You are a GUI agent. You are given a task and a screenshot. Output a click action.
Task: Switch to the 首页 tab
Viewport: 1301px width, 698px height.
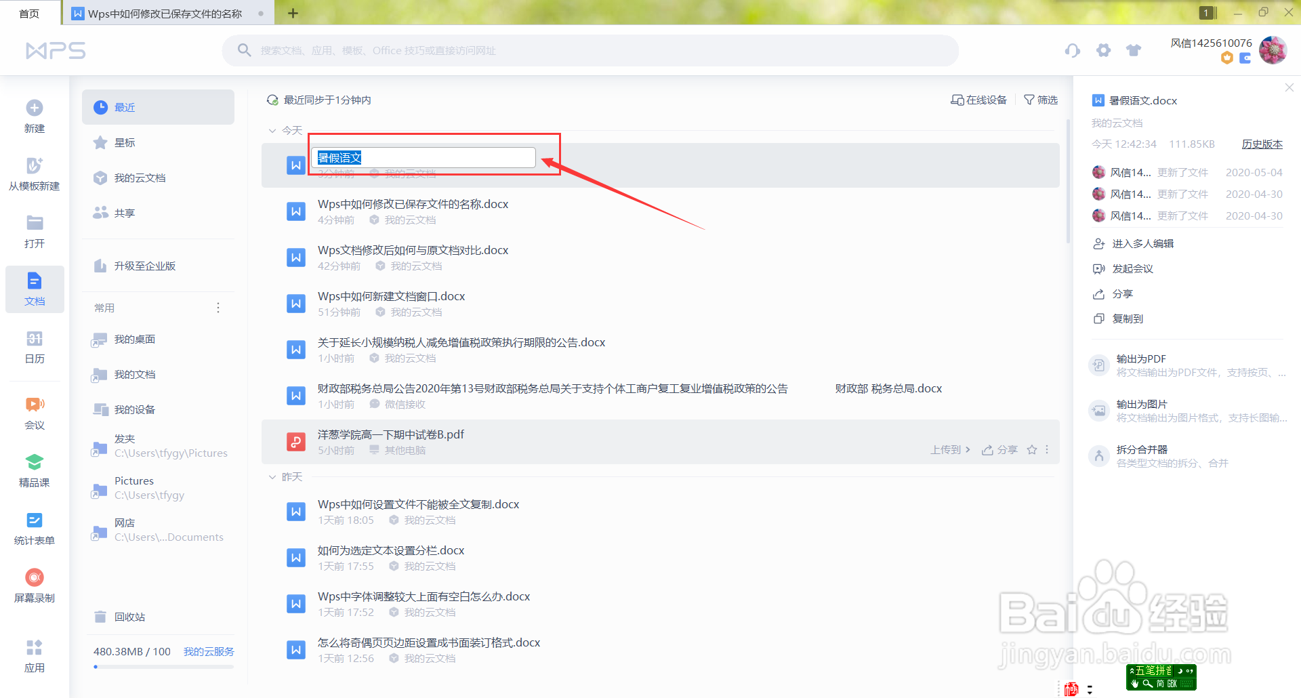(29, 12)
